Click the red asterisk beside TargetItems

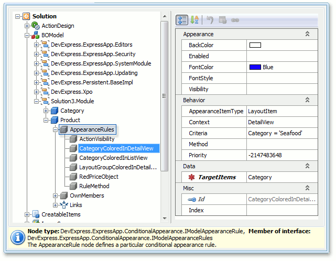191,177
